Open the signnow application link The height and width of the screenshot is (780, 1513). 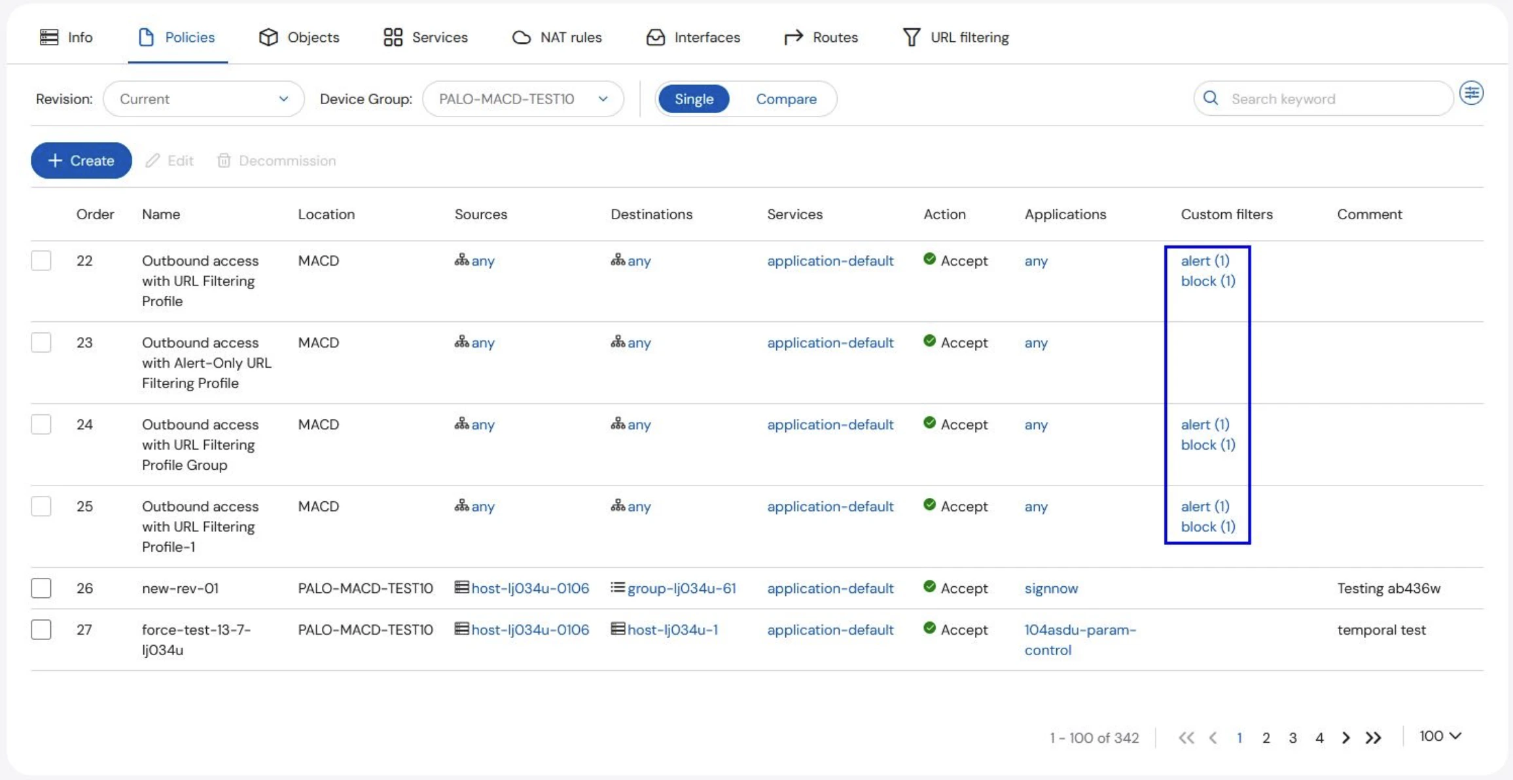coord(1051,588)
